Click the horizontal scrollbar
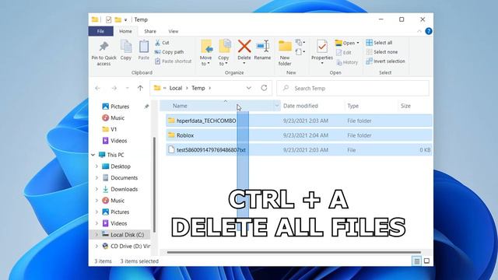This screenshot has height=280, width=498. (294, 252)
